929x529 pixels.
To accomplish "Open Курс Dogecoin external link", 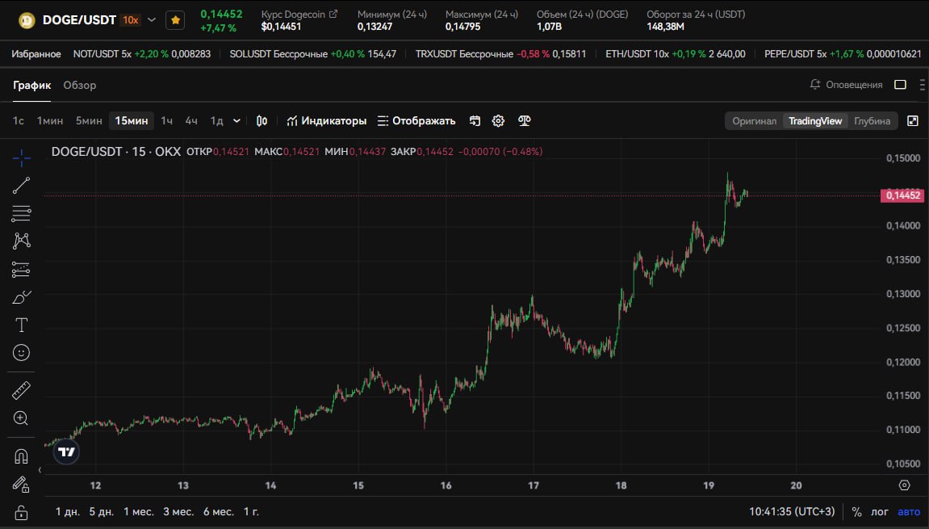I will click(x=333, y=14).
